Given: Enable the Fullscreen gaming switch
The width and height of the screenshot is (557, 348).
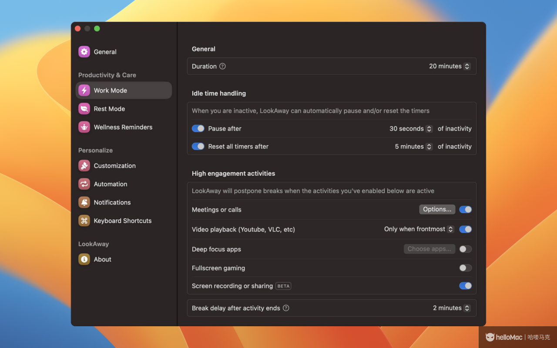Looking at the screenshot, I should pos(466,268).
